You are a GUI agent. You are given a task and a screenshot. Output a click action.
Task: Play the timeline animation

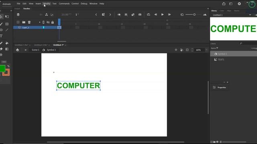click(162, 14)
